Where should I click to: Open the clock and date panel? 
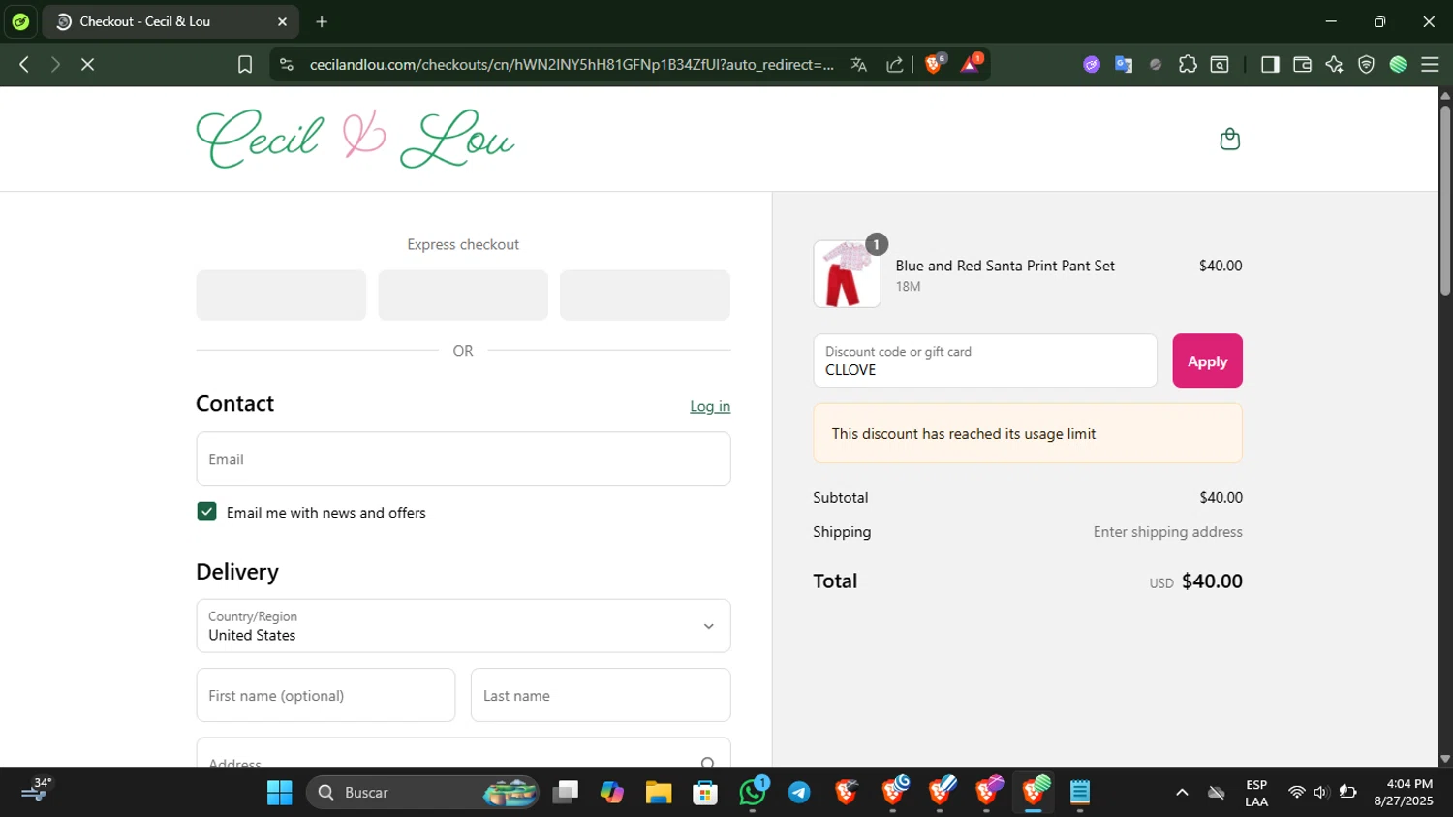pyautogui.click(x=1403, y=793)
